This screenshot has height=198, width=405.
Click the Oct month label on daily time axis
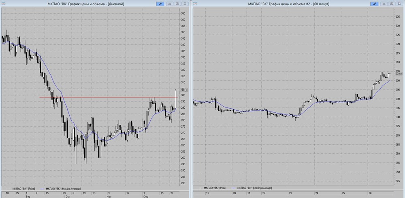coord(68,196)
